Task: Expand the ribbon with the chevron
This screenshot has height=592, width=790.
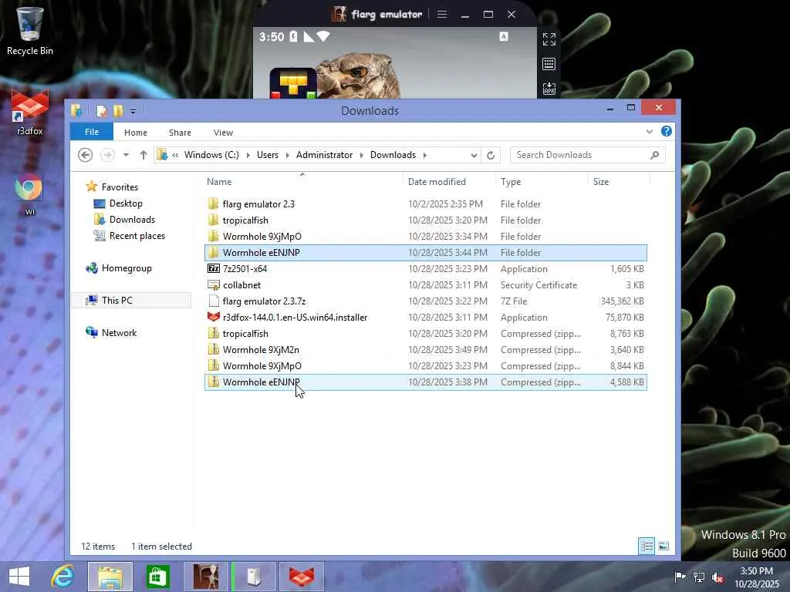Action: click(650, 132)
